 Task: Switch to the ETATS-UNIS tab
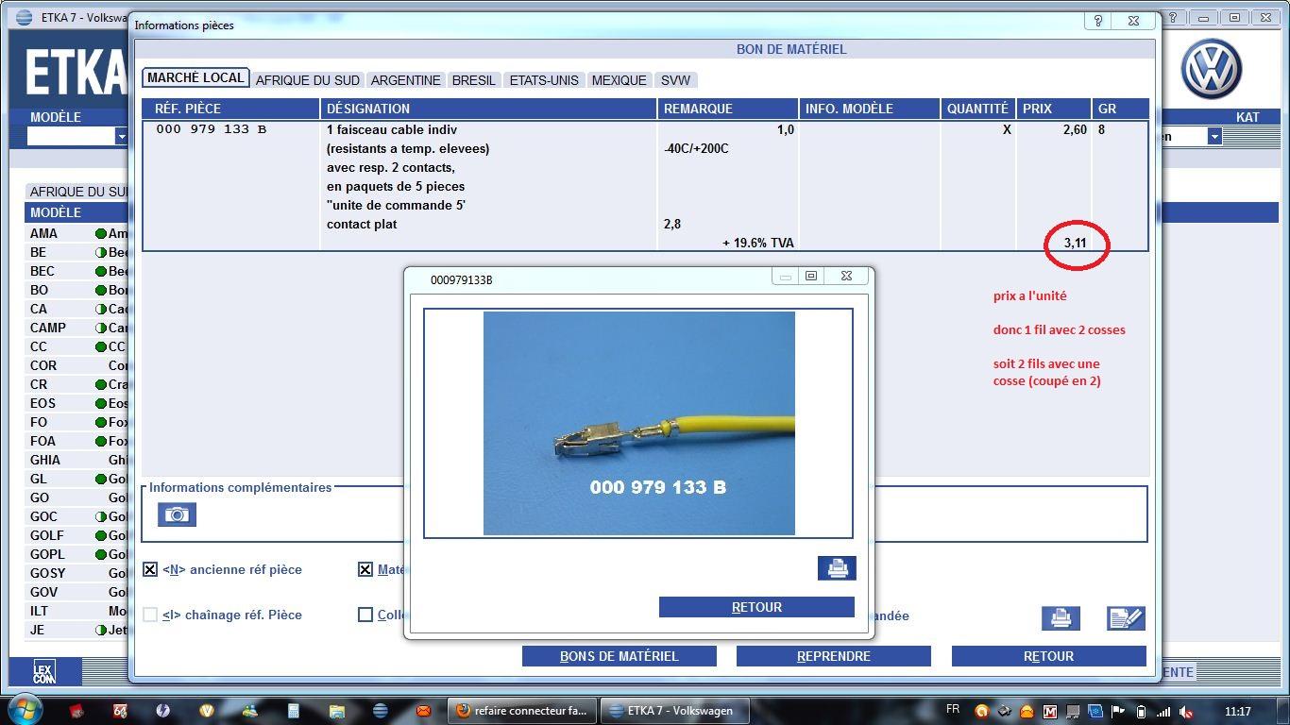tap(544, 80)
